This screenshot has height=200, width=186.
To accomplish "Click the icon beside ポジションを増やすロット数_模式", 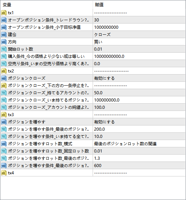I will 4,144.
